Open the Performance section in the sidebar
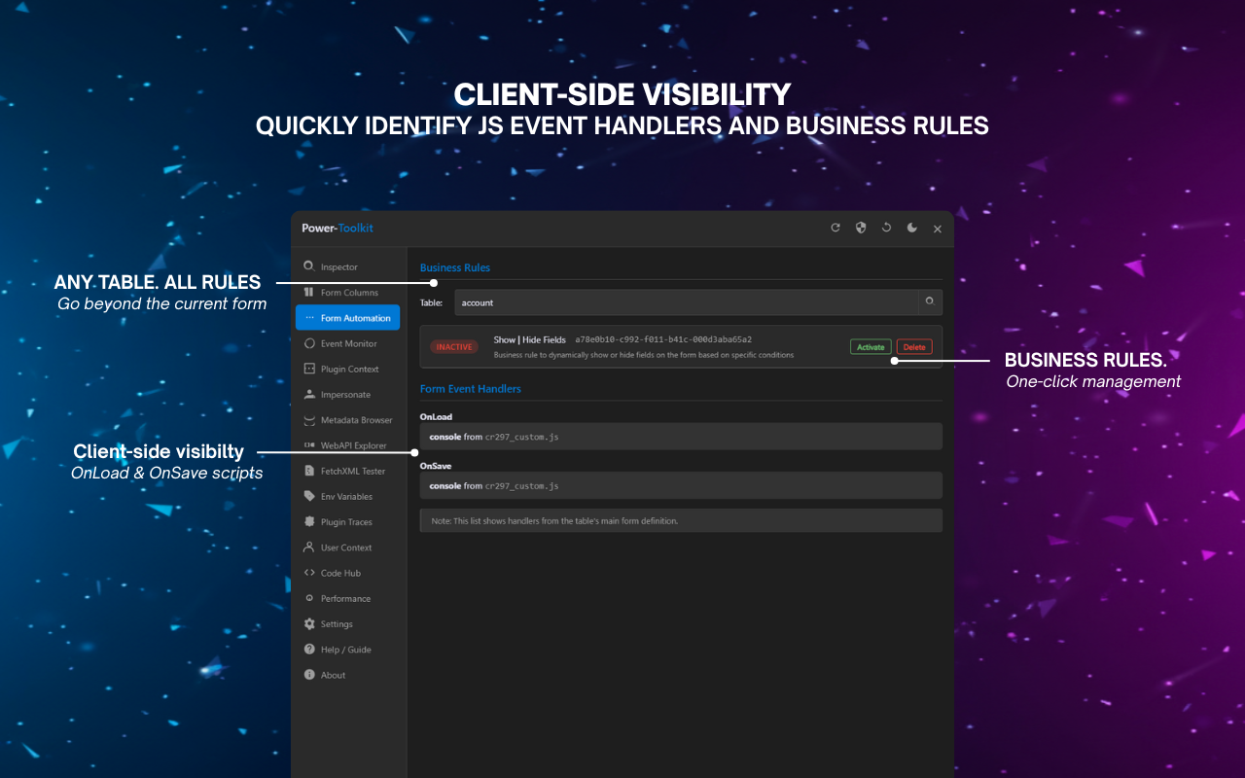 click(348, 598)
